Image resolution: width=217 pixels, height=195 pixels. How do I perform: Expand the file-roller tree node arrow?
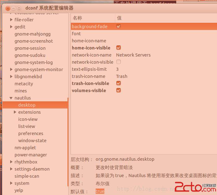[11, 20]
